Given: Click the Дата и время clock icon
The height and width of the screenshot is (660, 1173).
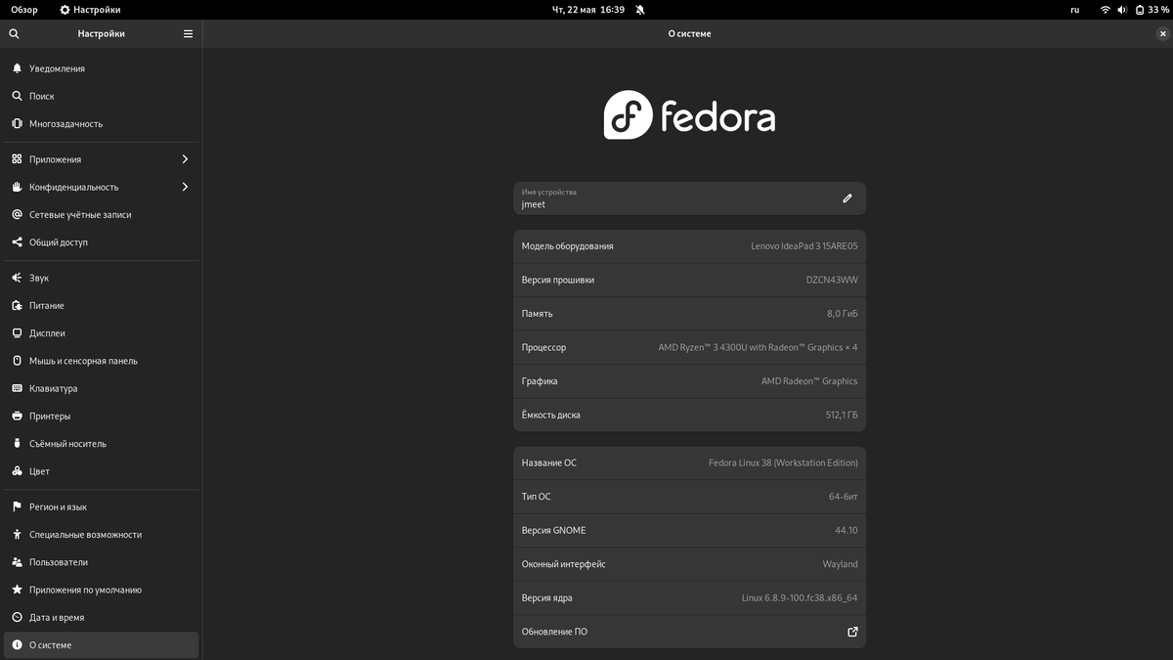Looking at the screenshot, I should point(17,617).
